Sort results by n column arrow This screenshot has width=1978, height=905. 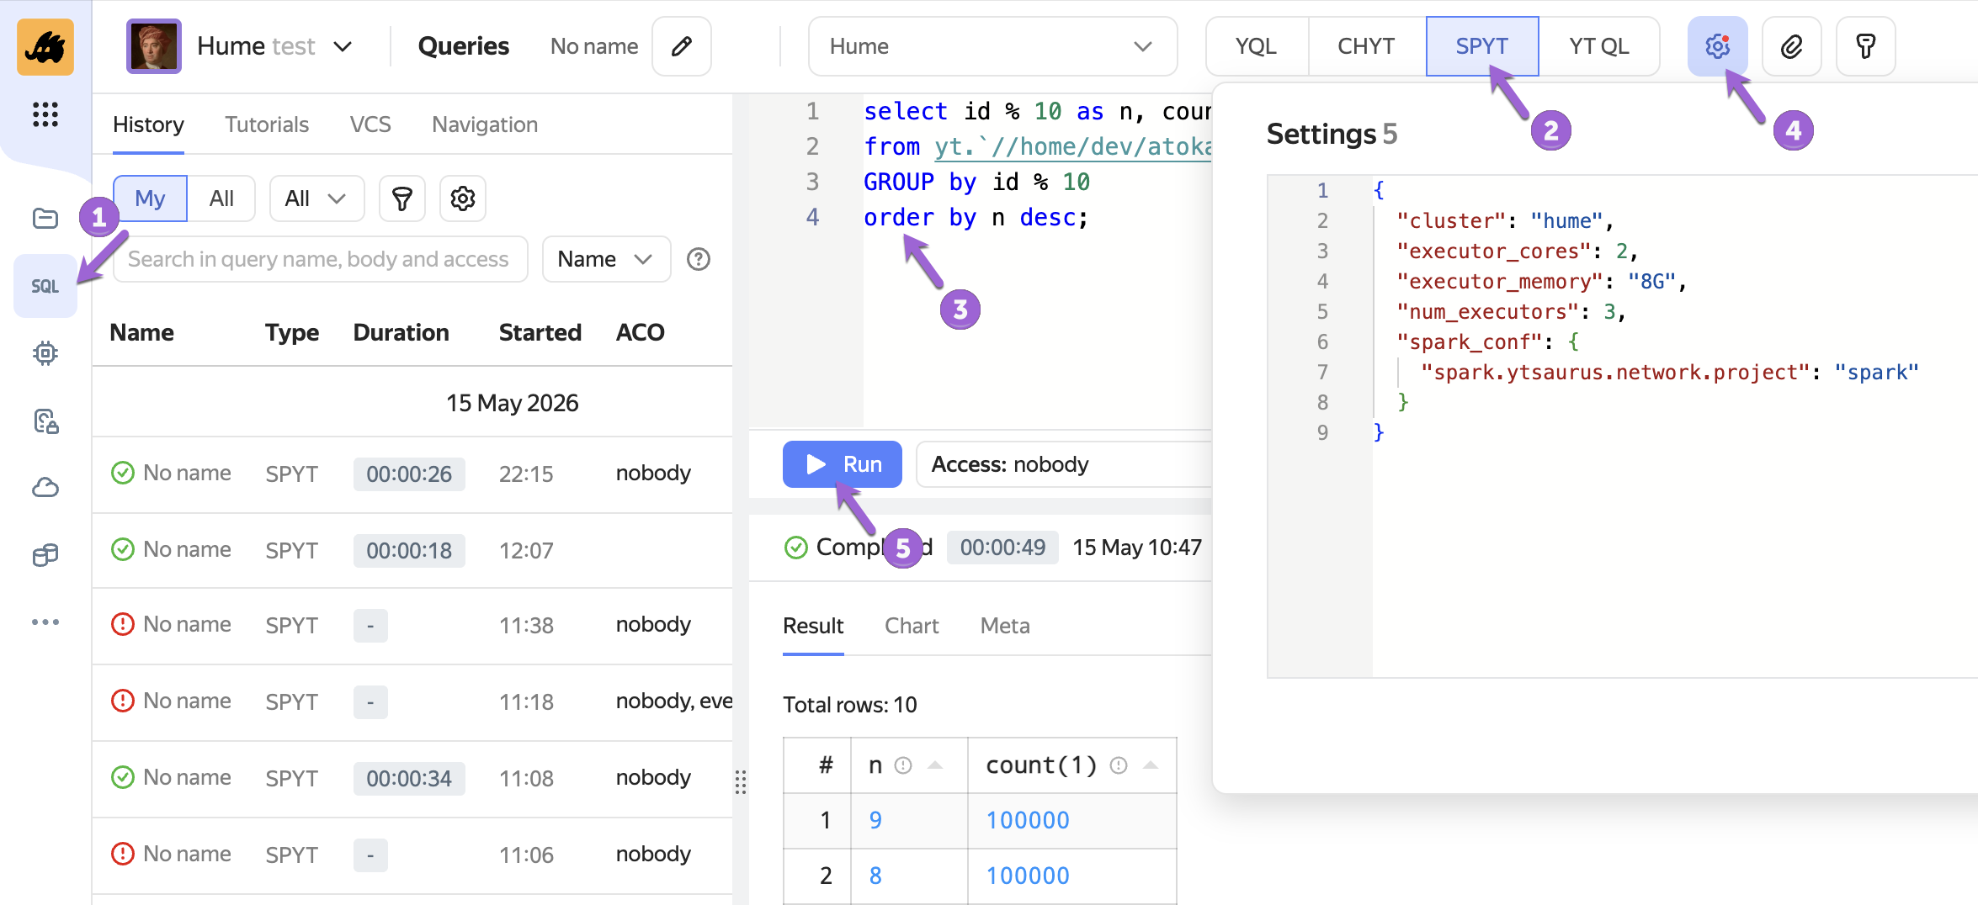(935, 765)
